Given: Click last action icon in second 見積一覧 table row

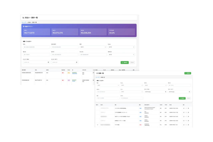Looking at the screenshot, I should coord(188,112).
